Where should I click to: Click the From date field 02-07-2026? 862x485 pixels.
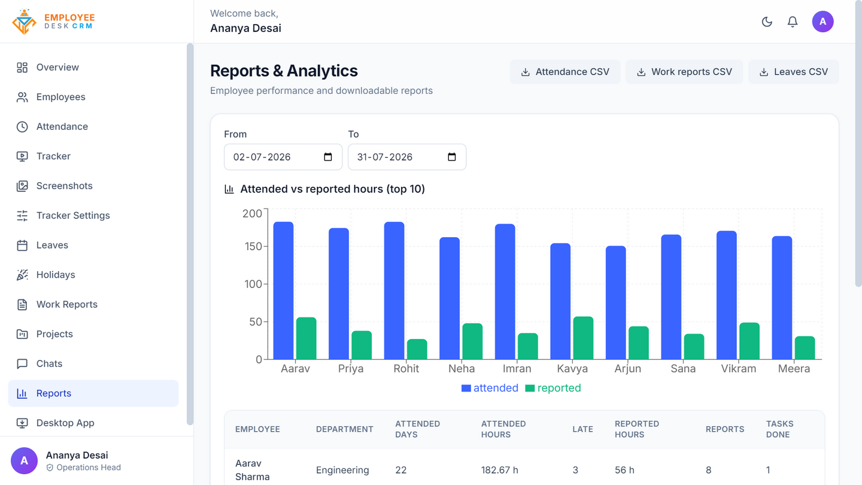[283, 157]
